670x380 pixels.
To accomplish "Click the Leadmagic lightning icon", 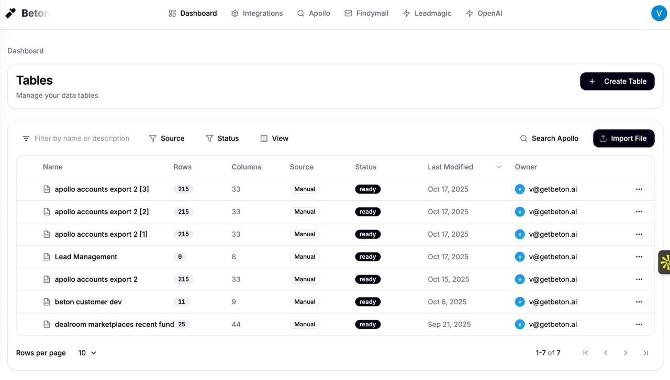I will [406, 13].
